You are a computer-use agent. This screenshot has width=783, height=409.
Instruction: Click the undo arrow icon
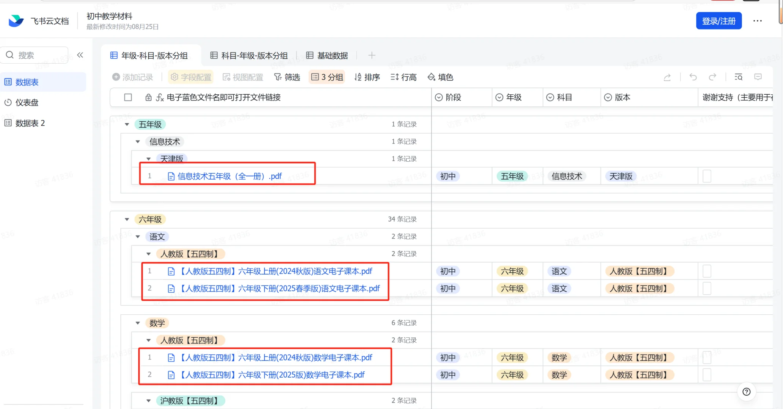point(693,77)
